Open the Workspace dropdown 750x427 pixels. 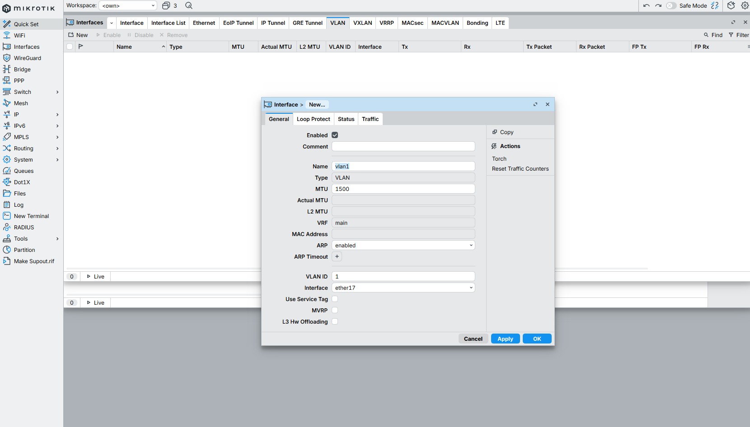click(x=128, y=5)
